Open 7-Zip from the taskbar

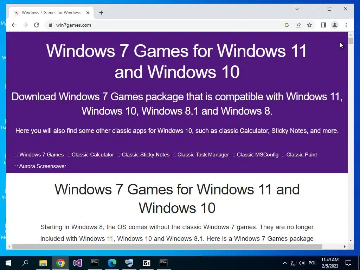point(147,263)
